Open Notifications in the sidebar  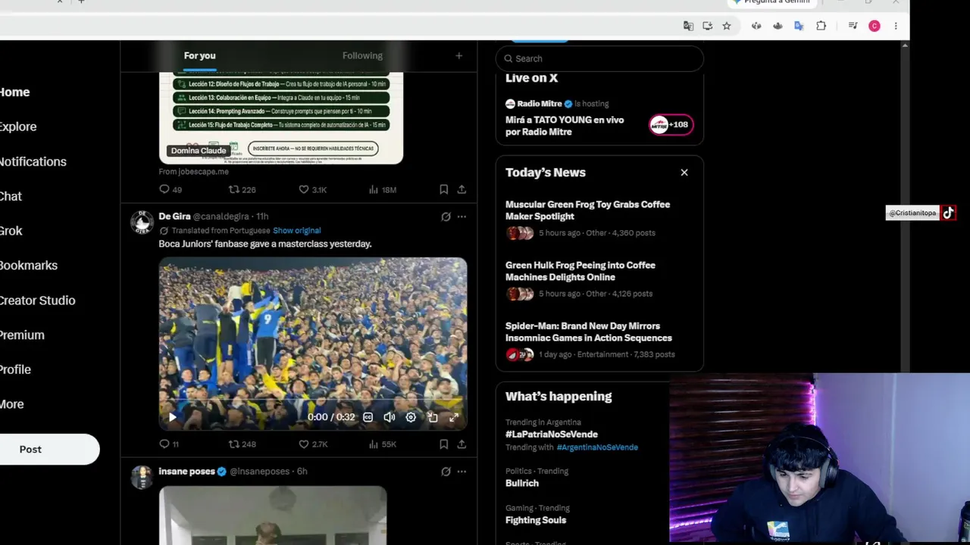(x=33, y=162)
